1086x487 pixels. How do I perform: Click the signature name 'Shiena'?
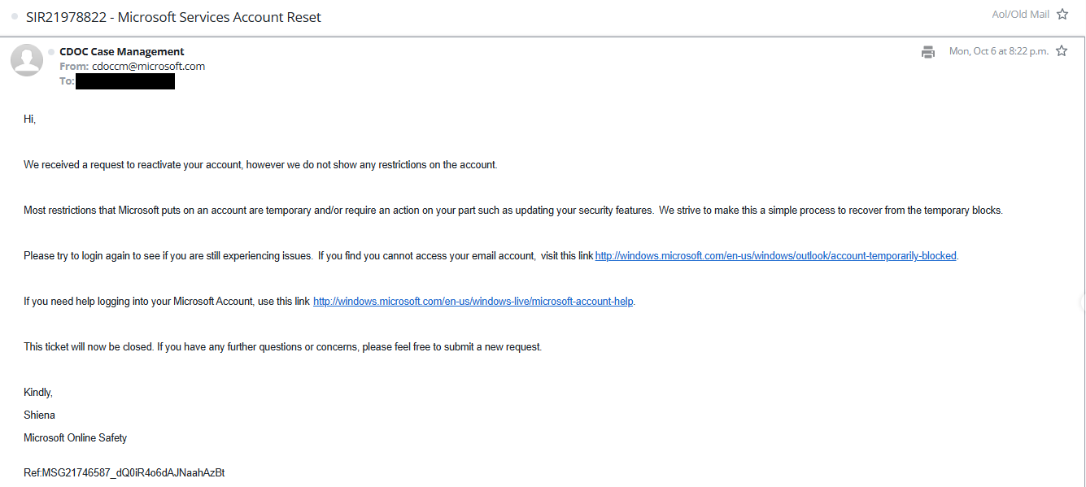[39, 415]
